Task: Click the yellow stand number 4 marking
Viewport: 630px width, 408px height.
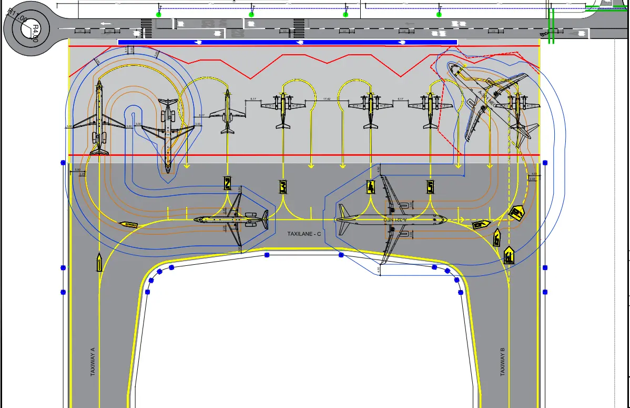Action: [371, 186]
